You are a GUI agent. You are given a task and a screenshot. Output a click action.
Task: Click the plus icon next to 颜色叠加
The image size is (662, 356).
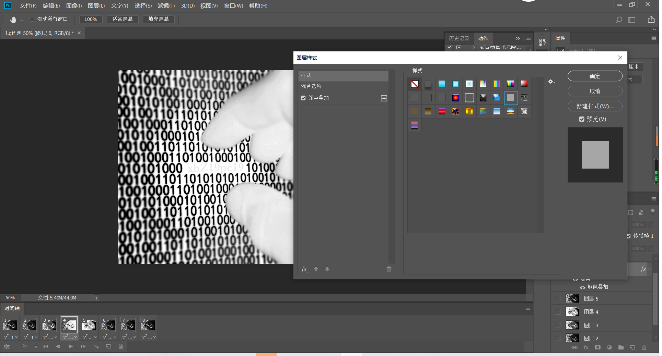384,98
